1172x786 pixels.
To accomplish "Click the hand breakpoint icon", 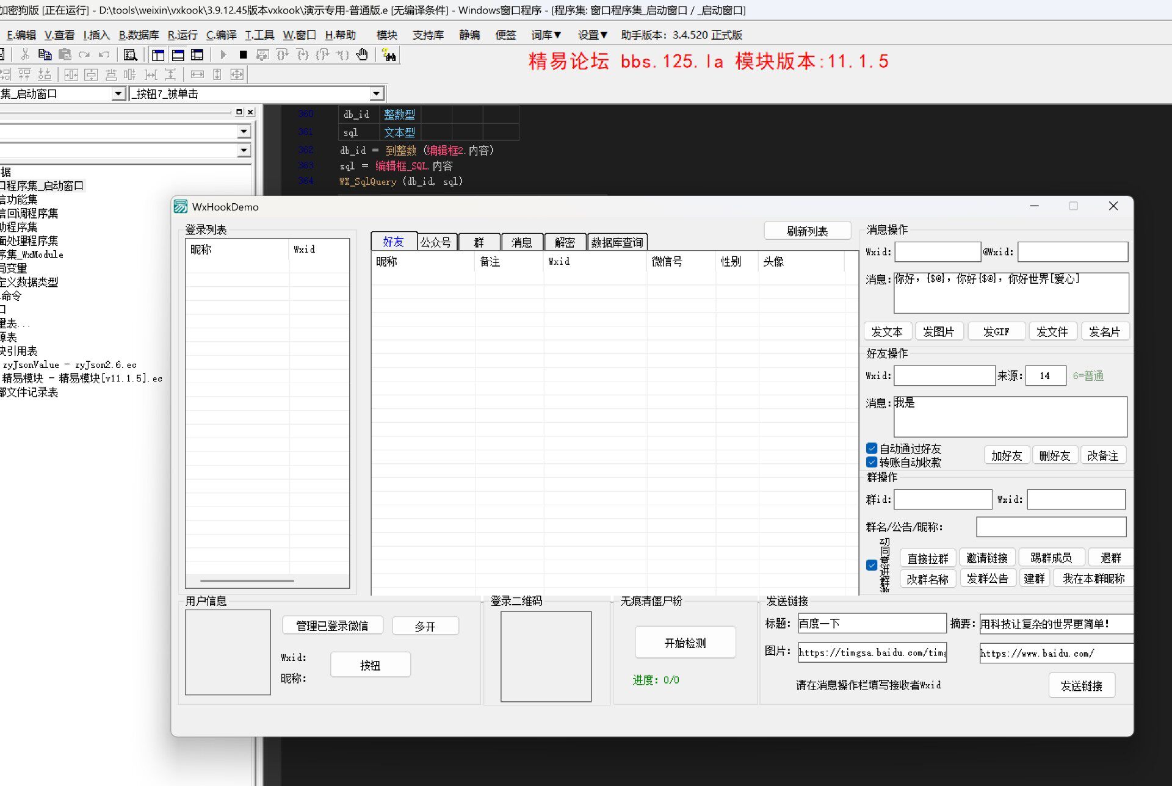I will pyautogui.click(x=363, y=55).
